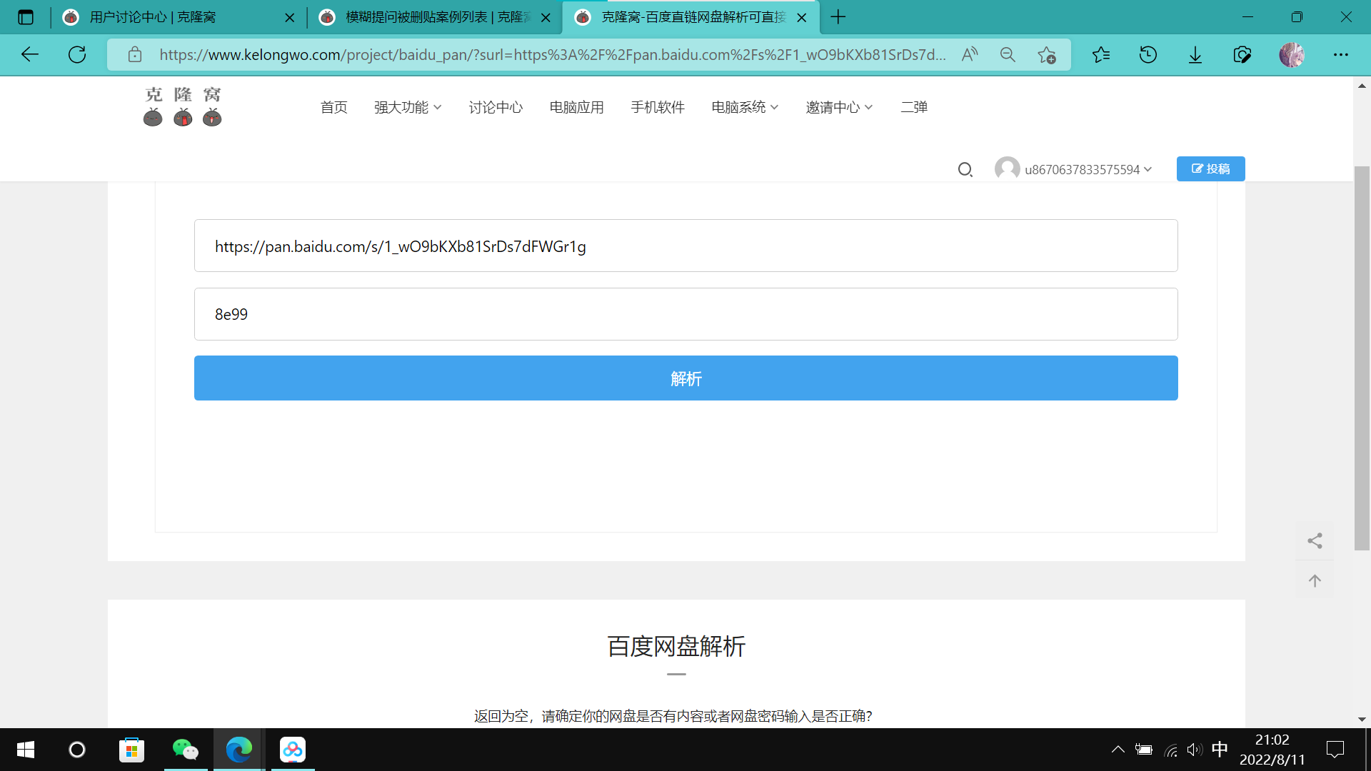Click the scrollbar down arrow
Viewport: 1371px width, 771px height.
point(1362,719)
